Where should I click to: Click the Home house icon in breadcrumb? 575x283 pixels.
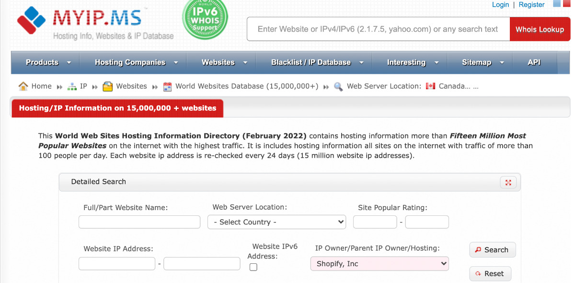23,86
